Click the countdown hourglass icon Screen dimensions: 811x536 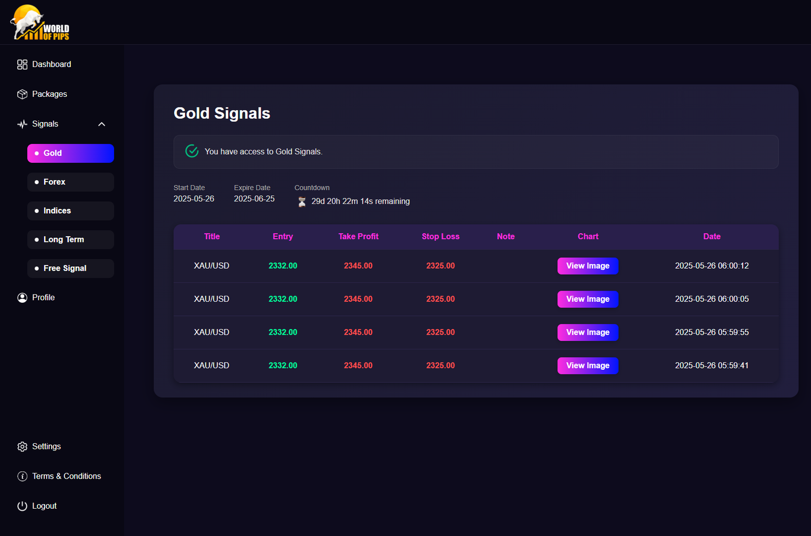coord(302,202)
